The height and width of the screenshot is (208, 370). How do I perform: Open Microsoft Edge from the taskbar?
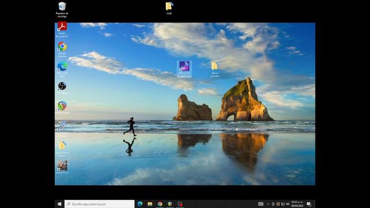coord(140,204)
